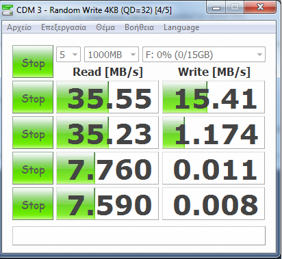Click the Read [MB/s] column header

click(x=107, y=72)
